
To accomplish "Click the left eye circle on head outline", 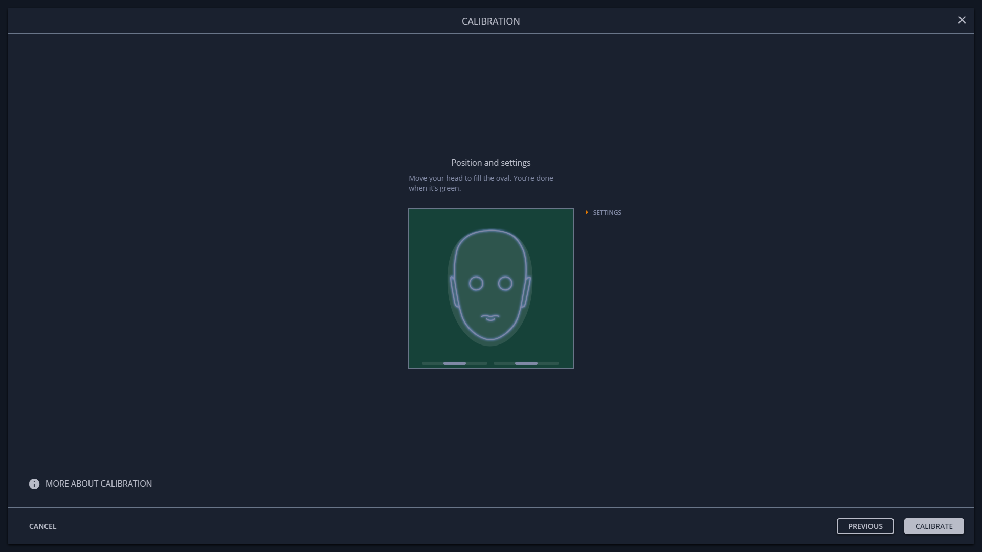I will click(x=476, y=284).
